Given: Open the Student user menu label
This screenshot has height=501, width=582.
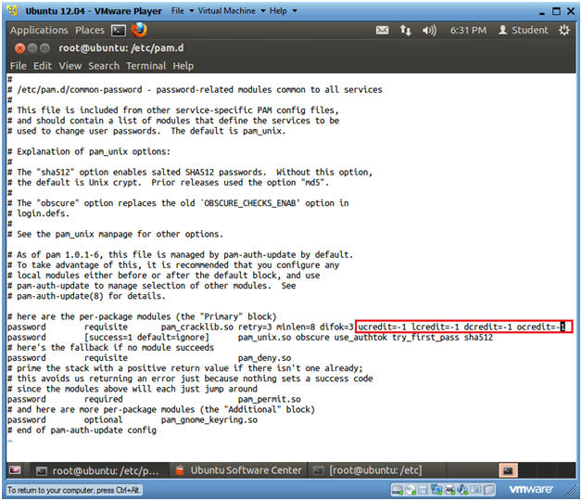Looking at the screenshot, I should tap(530, 30).
